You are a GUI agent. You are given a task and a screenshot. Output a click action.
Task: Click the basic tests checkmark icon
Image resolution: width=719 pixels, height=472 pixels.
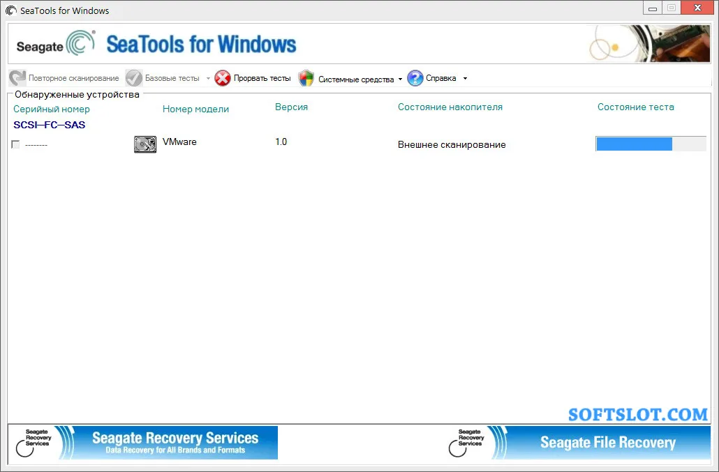coord(134,78)
